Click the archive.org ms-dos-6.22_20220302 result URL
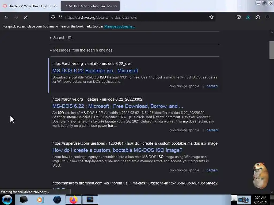Screen dimensions: 274x205 pos(97,99)
